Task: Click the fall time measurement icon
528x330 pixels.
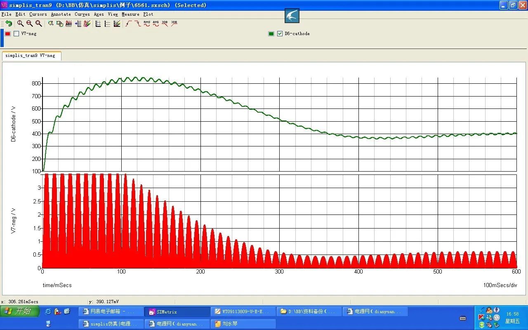Action: click(138, 24)
